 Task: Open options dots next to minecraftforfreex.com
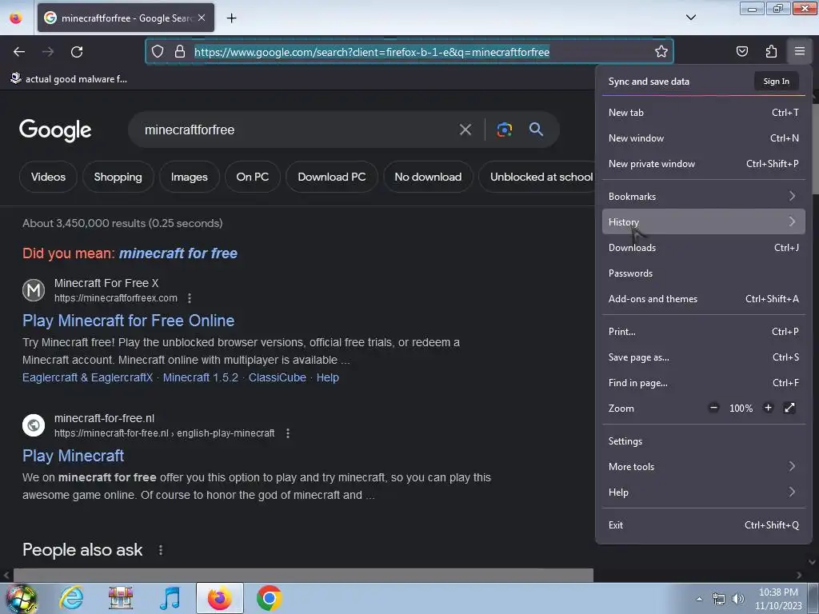(190, 298)
